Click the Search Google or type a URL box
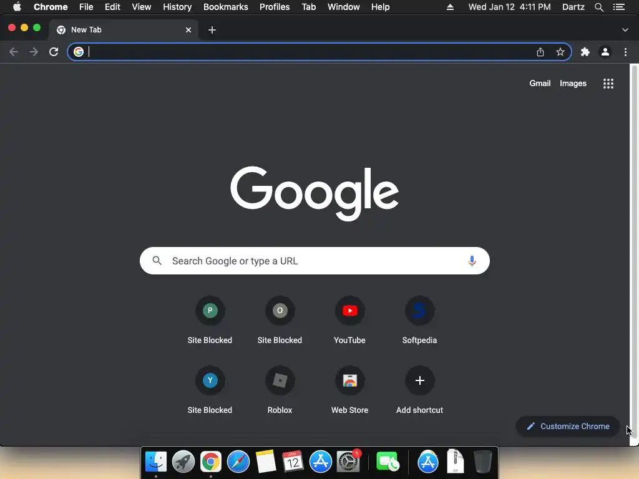This screenshot has width=639, height=479. pos(315,261)
